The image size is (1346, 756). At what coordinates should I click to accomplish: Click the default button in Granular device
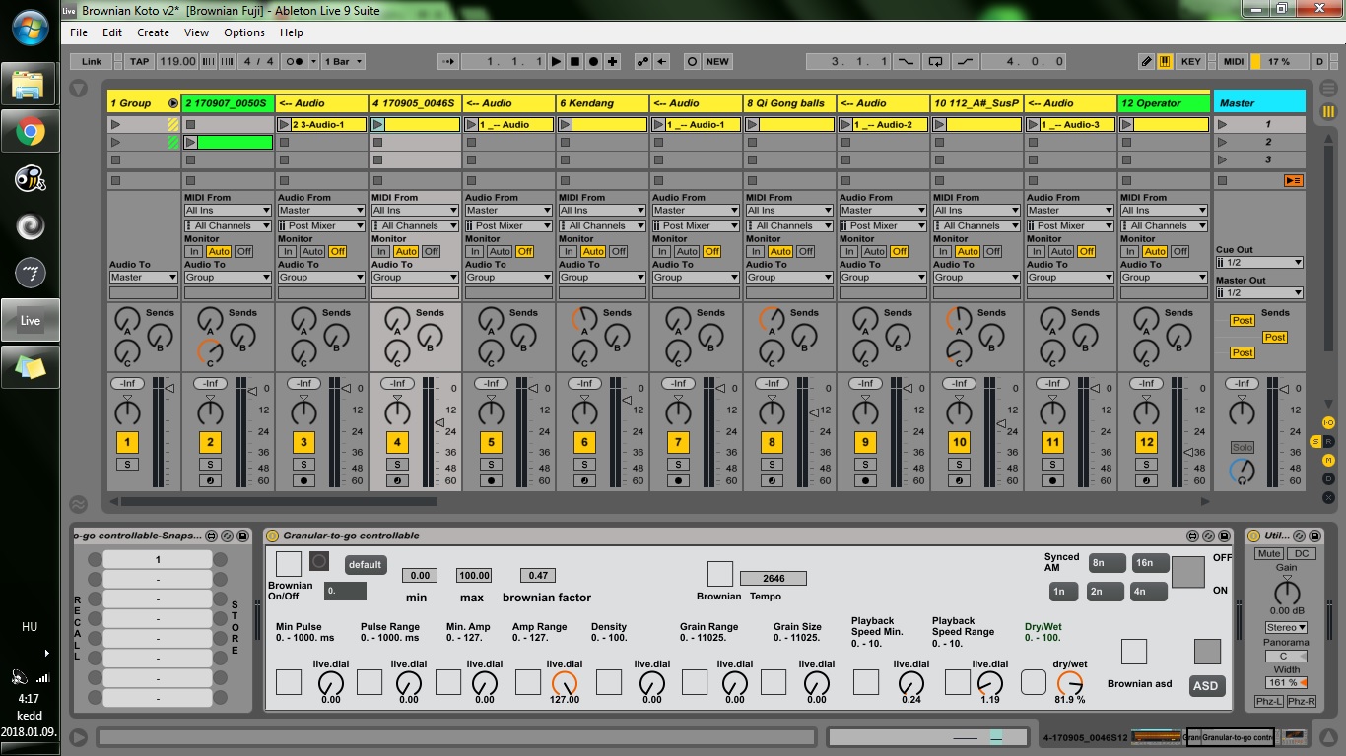(366, 565)
